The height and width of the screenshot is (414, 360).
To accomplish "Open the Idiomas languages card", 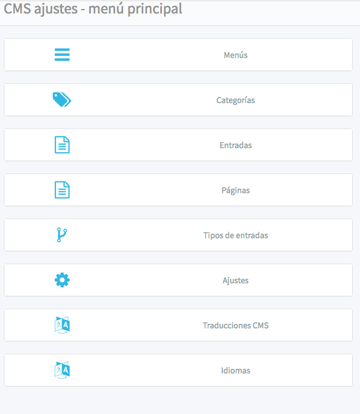I will 178,370.
